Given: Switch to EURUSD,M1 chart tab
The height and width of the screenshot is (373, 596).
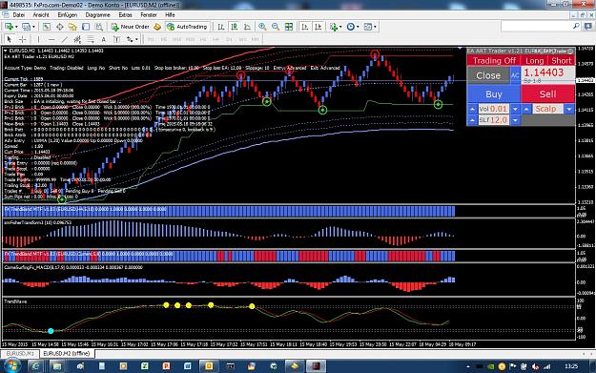Looking at the screenshot, I should 20,354.
